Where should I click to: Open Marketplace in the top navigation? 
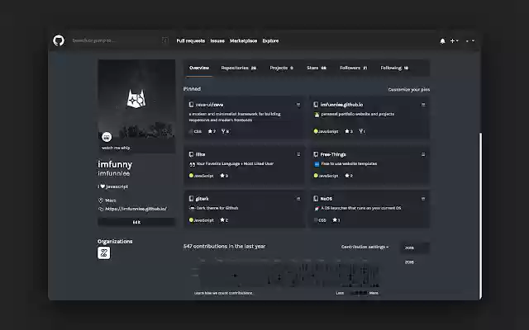click(x=243, y=40)
